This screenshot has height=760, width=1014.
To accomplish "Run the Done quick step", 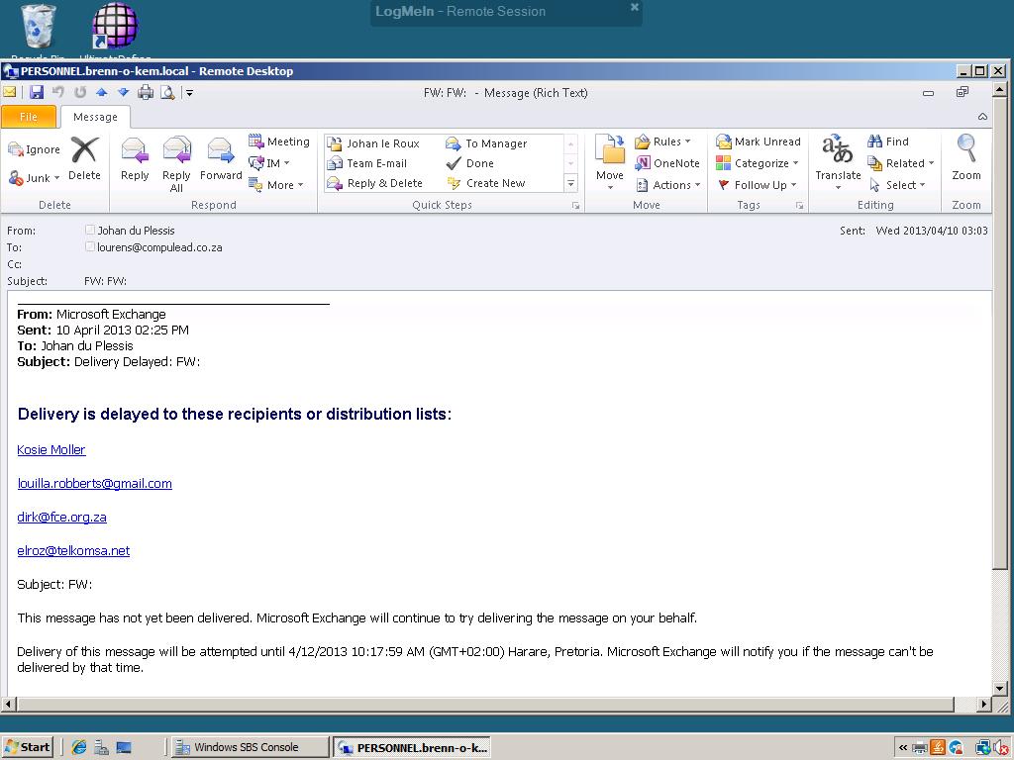I will pyautogui.click(x=470, y=163).
